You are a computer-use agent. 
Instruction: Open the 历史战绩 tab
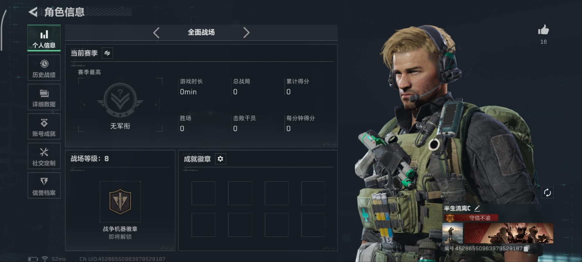(44, 68)
